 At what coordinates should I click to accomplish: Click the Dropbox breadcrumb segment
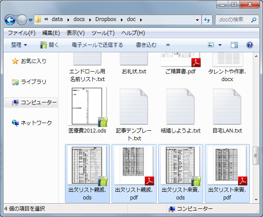pos(106,19)
